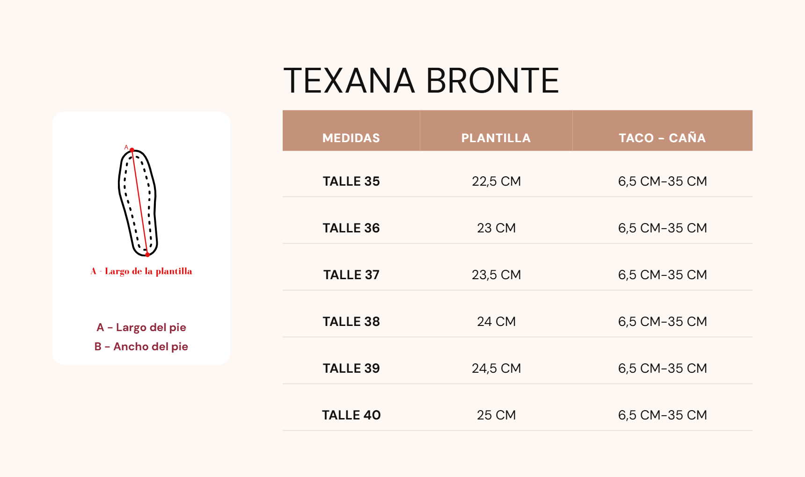
Task: Click the 'A - Largo del pie' text
Action: coord(141,327)
